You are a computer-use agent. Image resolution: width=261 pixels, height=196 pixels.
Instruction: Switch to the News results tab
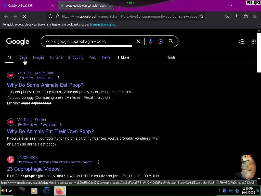tap(106, 57)
